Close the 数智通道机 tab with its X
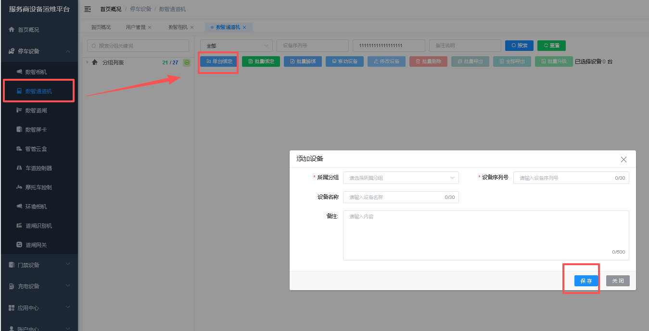Screen dimensions: 649x331 (244, 27)
